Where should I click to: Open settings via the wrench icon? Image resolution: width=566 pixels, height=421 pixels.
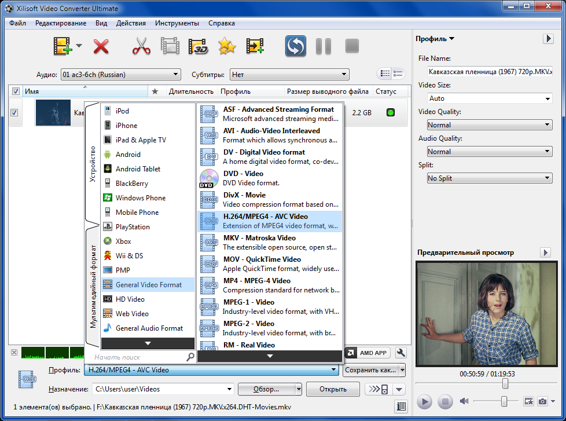(400, 353)
